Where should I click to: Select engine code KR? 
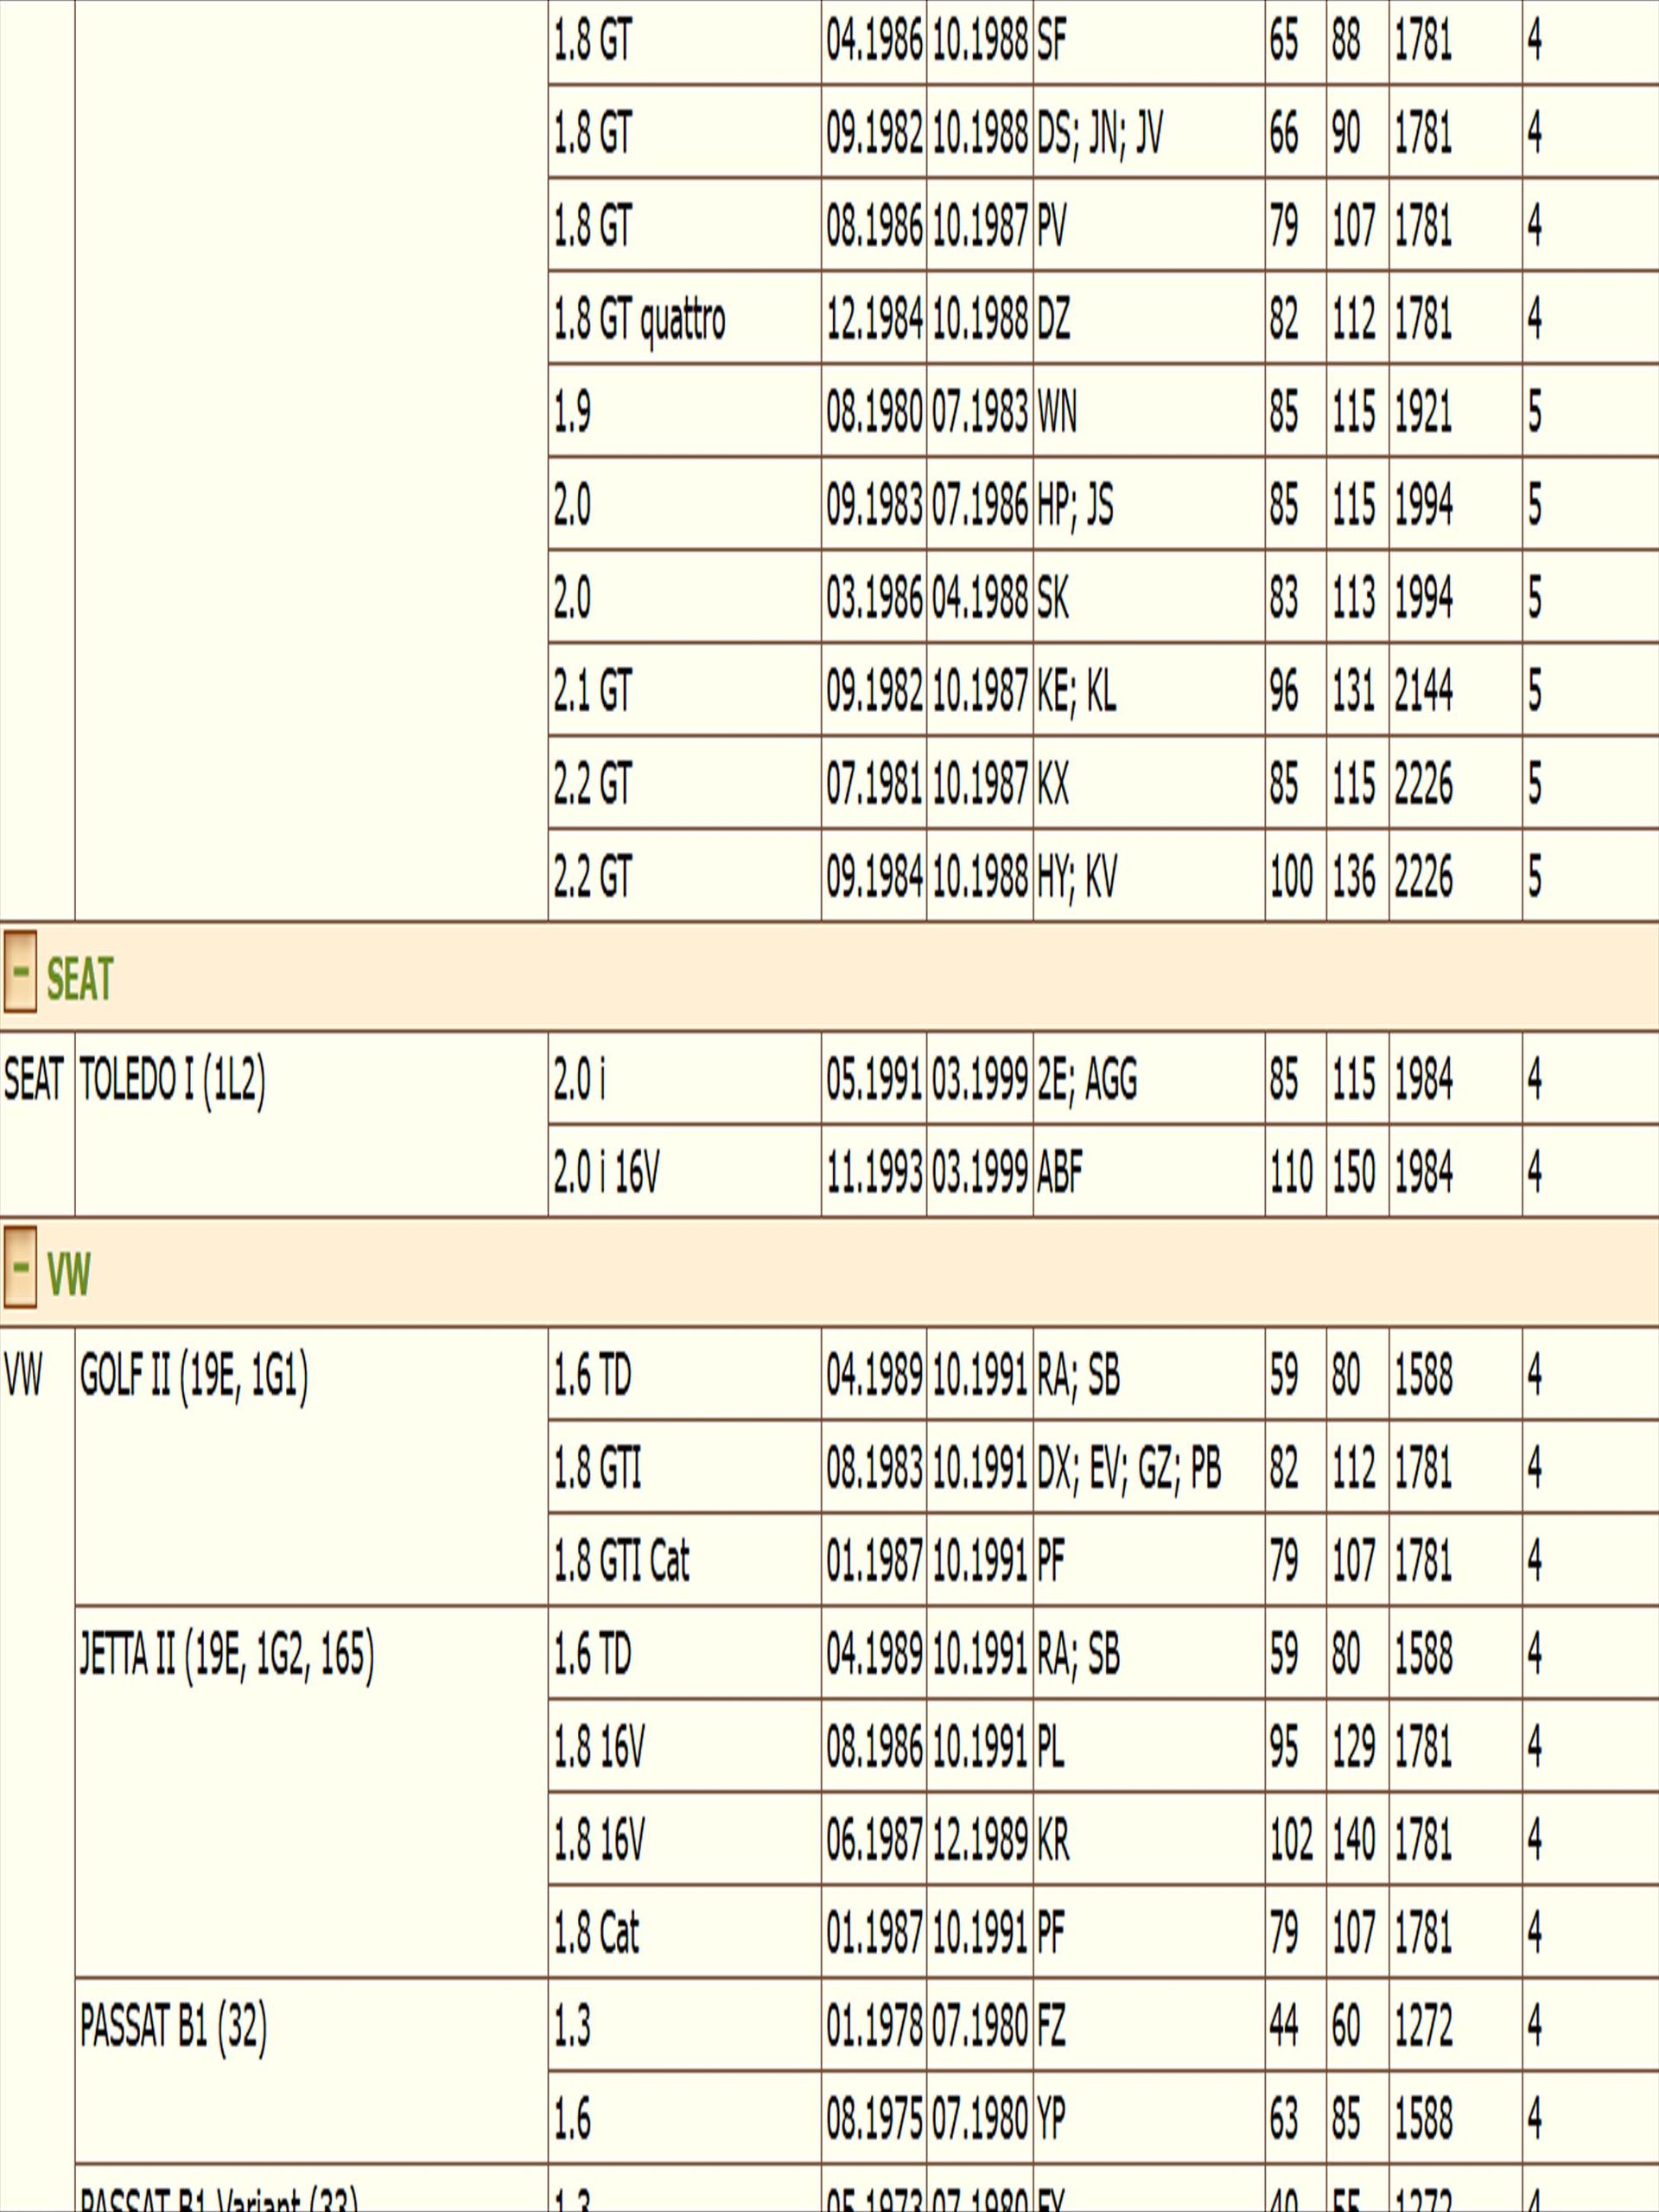pos(1149,1838)
